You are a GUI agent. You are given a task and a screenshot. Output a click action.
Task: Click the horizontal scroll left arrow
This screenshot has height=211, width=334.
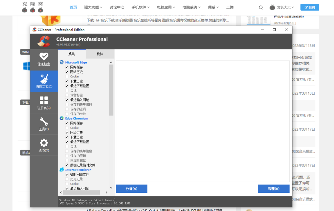(x=61, y=192)
